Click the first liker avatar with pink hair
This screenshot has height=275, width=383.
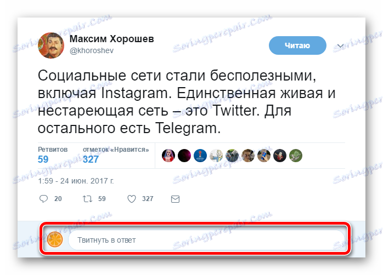(168, 156)
